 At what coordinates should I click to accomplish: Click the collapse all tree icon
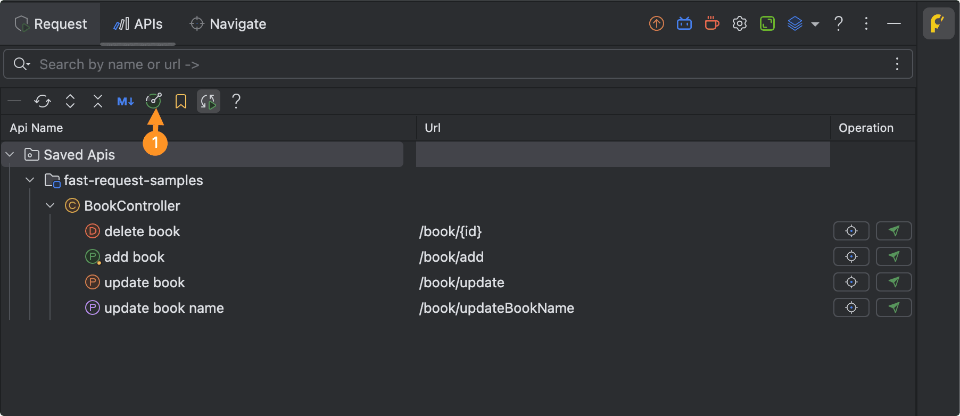point(98,101)
